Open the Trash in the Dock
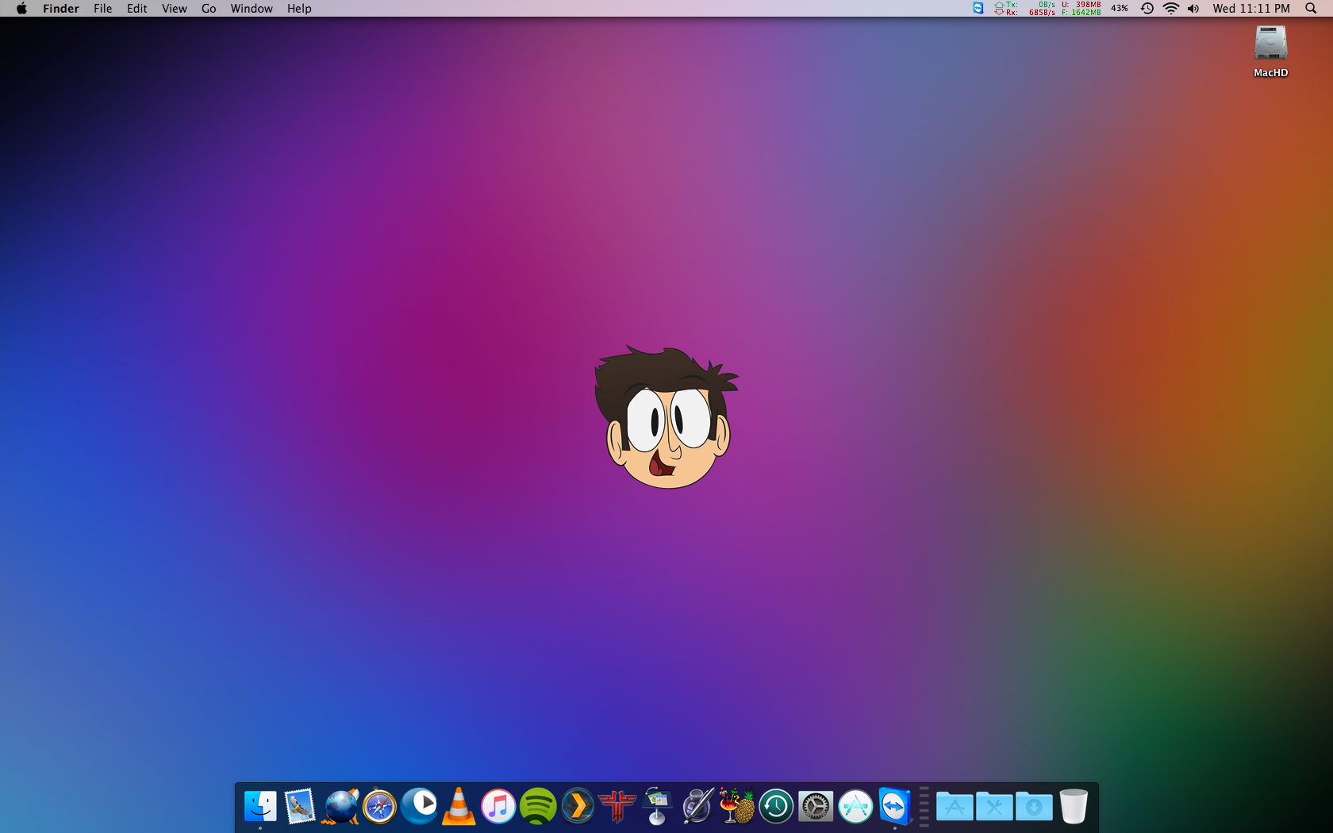The height and width of the screenshot is (833, 1333). 1073,807
